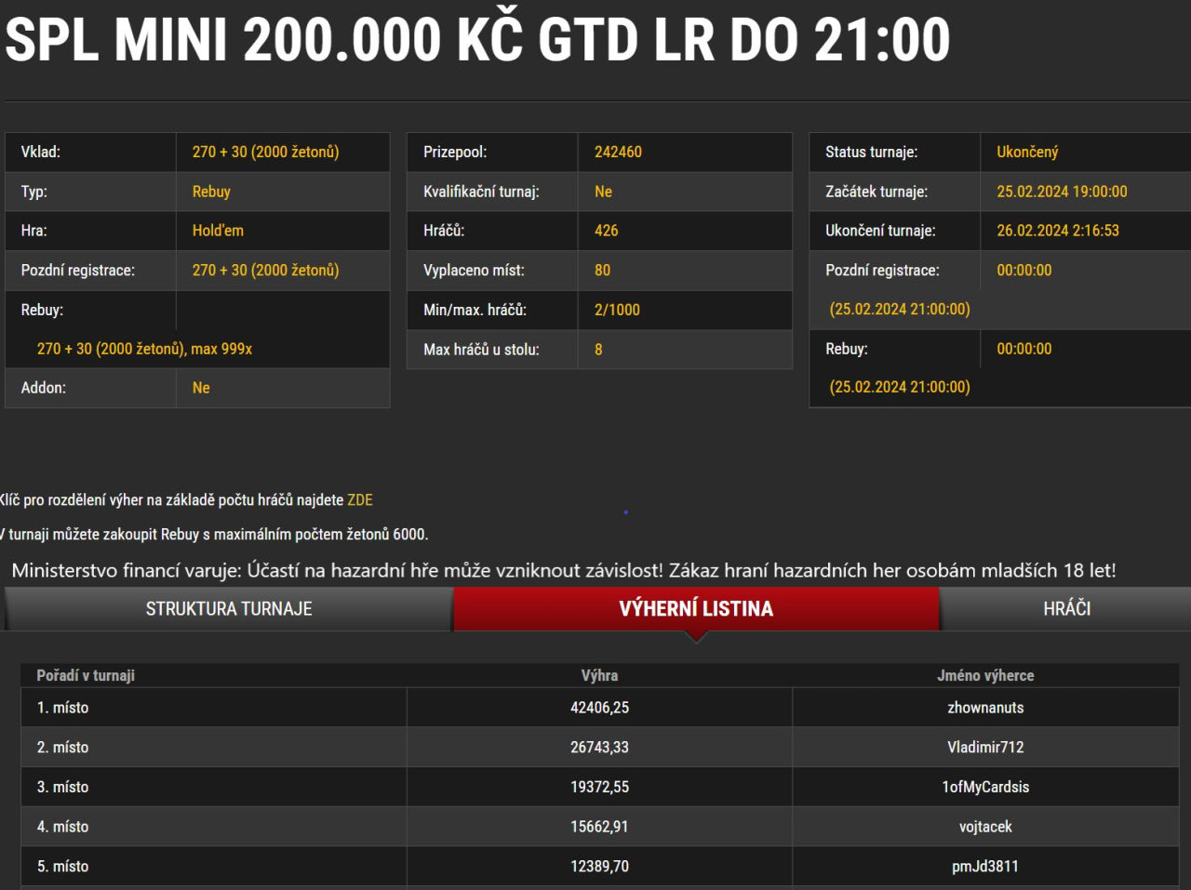The image size is (1191, 890).
Task: Click the '4. místo' ranking cell
Action: point(213,827)
